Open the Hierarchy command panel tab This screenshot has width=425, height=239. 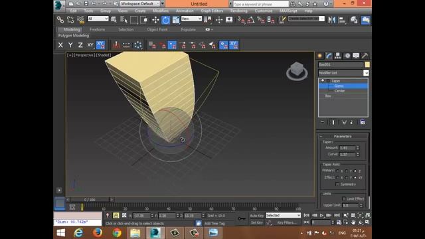click(338, 56)
